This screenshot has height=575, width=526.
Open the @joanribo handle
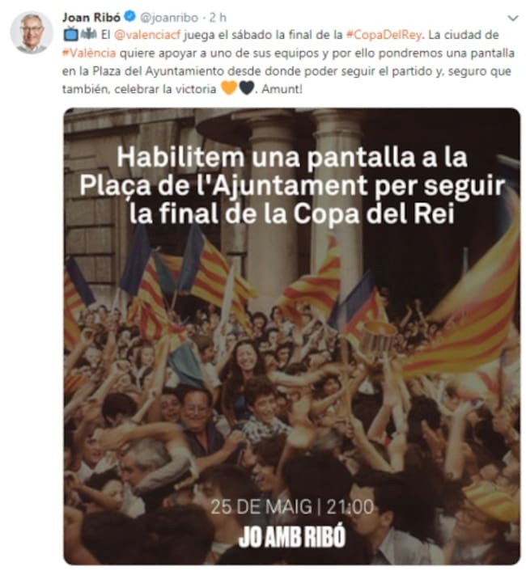(x=169, y=17)
